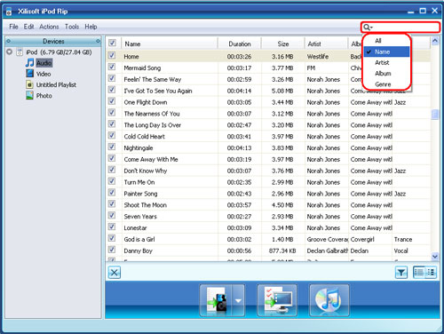Click the Trance genre cell
The image size is (444, 334).
point(403,239)
